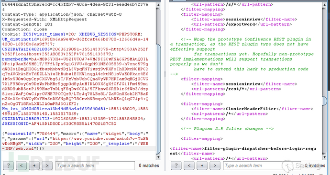Click the 'Content-Type: application/json' header line
The width and height of the screenshot is (330, 175).
click(62, 14)
